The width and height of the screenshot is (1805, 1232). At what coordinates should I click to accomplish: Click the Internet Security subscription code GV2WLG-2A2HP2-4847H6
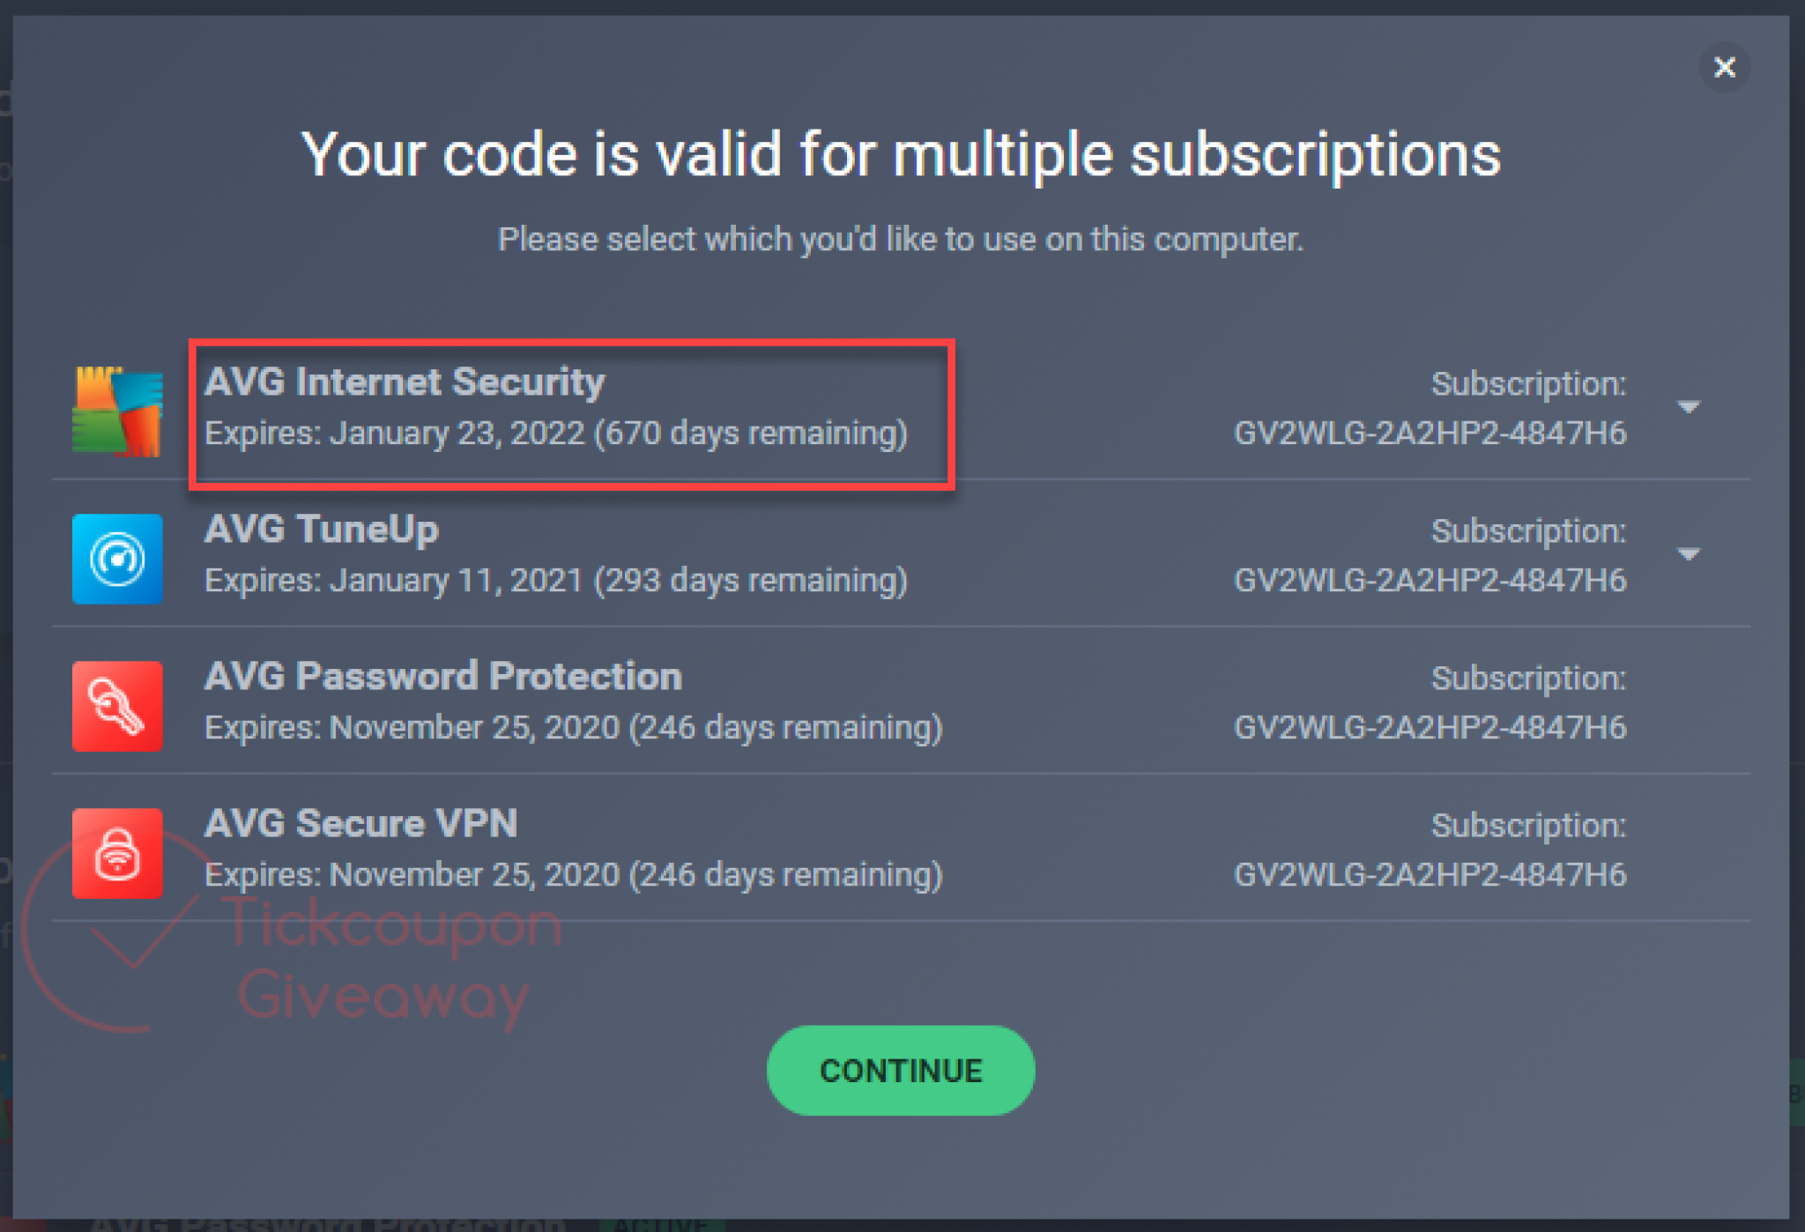coord(1430,434)
